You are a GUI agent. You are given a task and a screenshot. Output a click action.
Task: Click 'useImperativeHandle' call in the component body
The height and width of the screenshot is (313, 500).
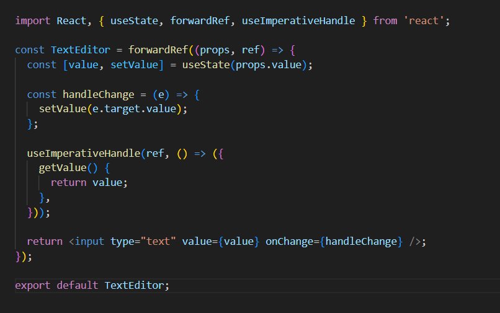[x=84, y=154]
